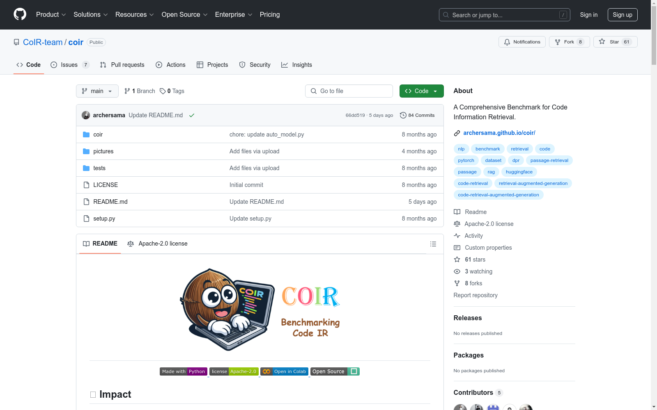Click the huggingface topic tag

519,172
